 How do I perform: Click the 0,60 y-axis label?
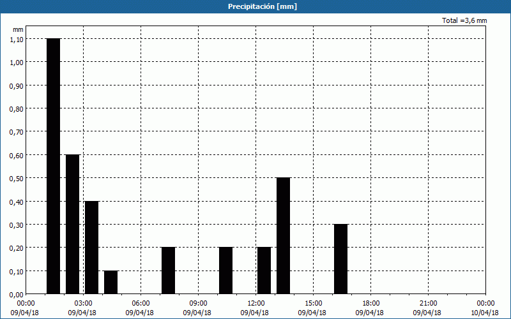[x=17, y=156]
